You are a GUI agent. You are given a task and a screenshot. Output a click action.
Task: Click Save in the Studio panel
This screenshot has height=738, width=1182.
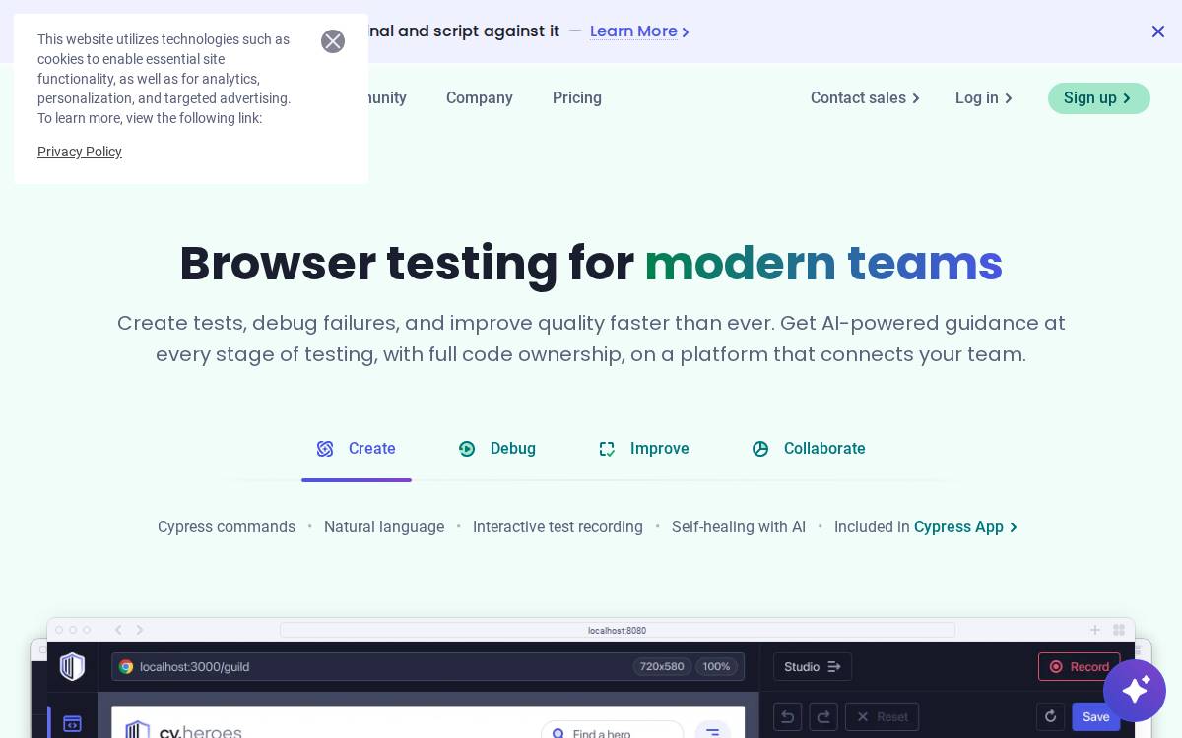(x=1096, y=717)
